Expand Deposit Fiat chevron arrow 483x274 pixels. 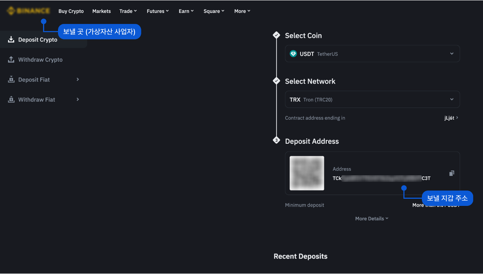pyautogui.click(x=78, y=80)
